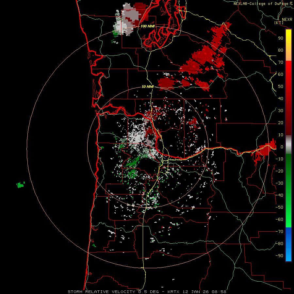This screenshot has width=294, height=294.
Task: Select the 50 NMI range ring label
Action: (148, 87)
